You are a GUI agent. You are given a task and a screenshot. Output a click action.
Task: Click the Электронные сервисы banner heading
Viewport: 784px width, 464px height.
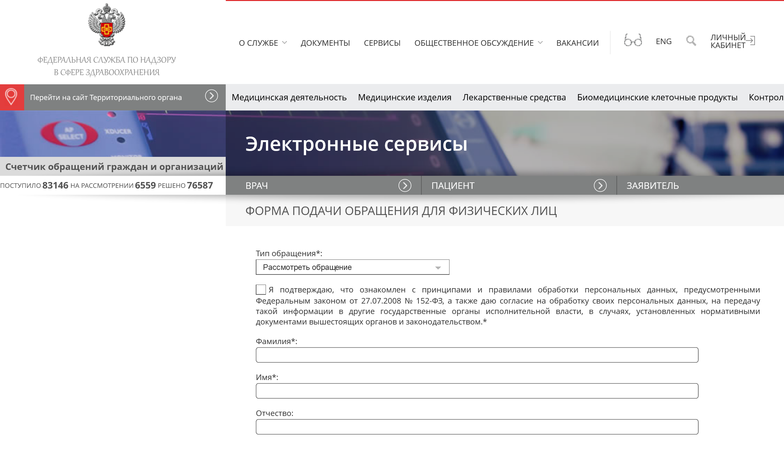[x=356, y=144]
